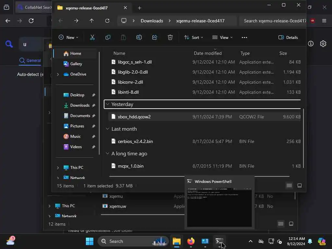The width and height of the screenshot is (332, 249).
Task: Click the uBlock extension icon in browser
Action: pos(313,20)
